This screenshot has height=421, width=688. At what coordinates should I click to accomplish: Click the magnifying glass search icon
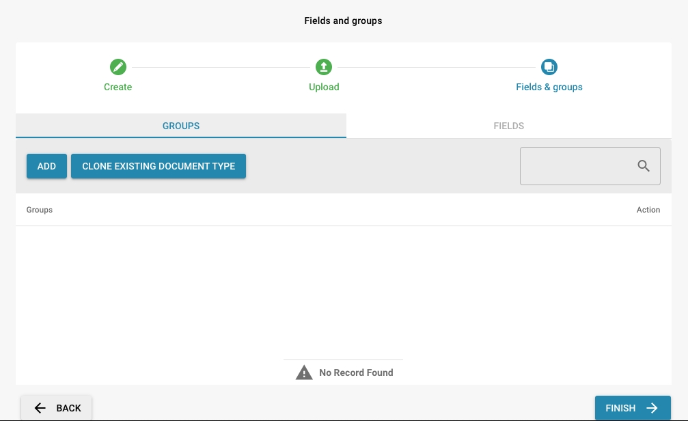click(x=644, y=166)
